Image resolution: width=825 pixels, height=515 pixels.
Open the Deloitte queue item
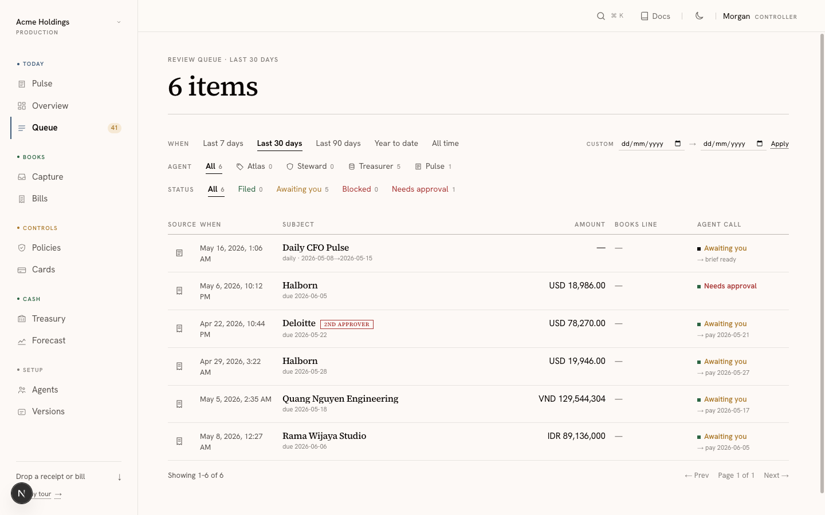pos(299,323)
